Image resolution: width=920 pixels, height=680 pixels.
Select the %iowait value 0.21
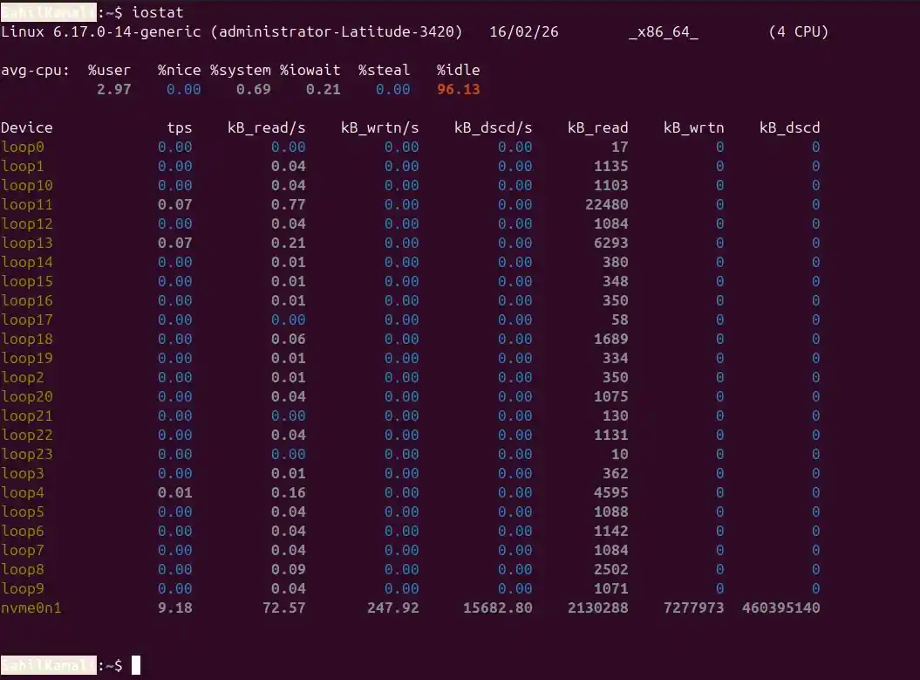pos(324,89)
